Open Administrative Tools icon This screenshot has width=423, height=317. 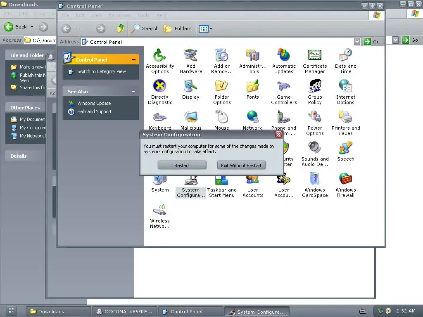(252, 61)
